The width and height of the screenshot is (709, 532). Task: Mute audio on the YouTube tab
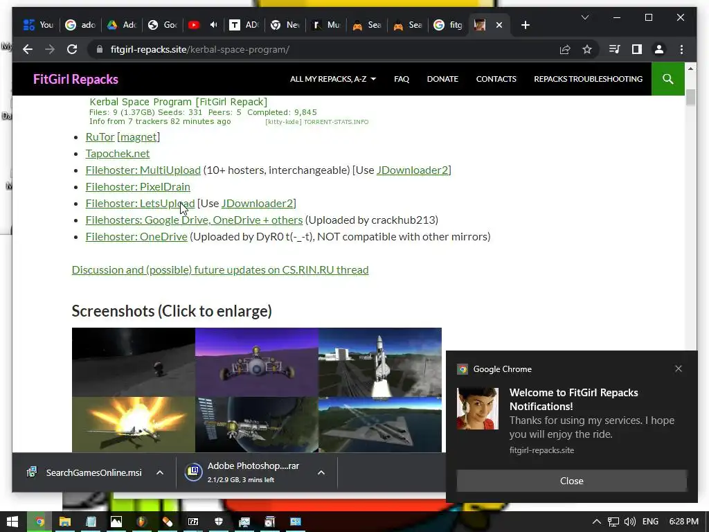pyautogui.click(x=214, y=25)
